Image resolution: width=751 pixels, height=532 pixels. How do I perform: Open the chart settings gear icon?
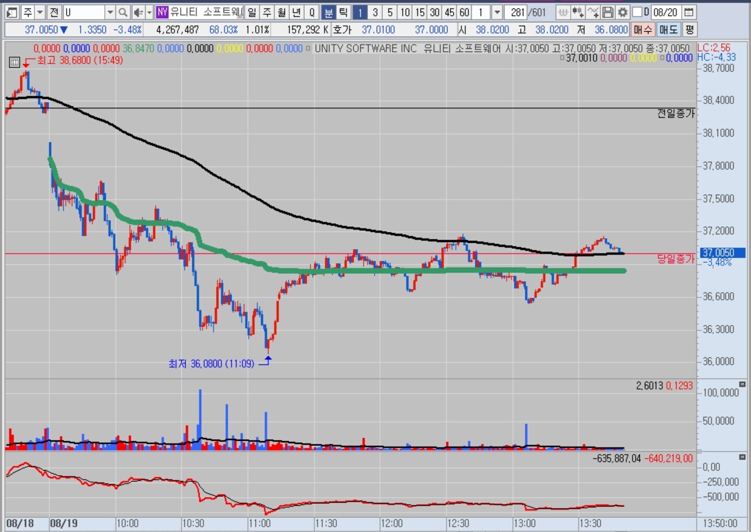622,12
